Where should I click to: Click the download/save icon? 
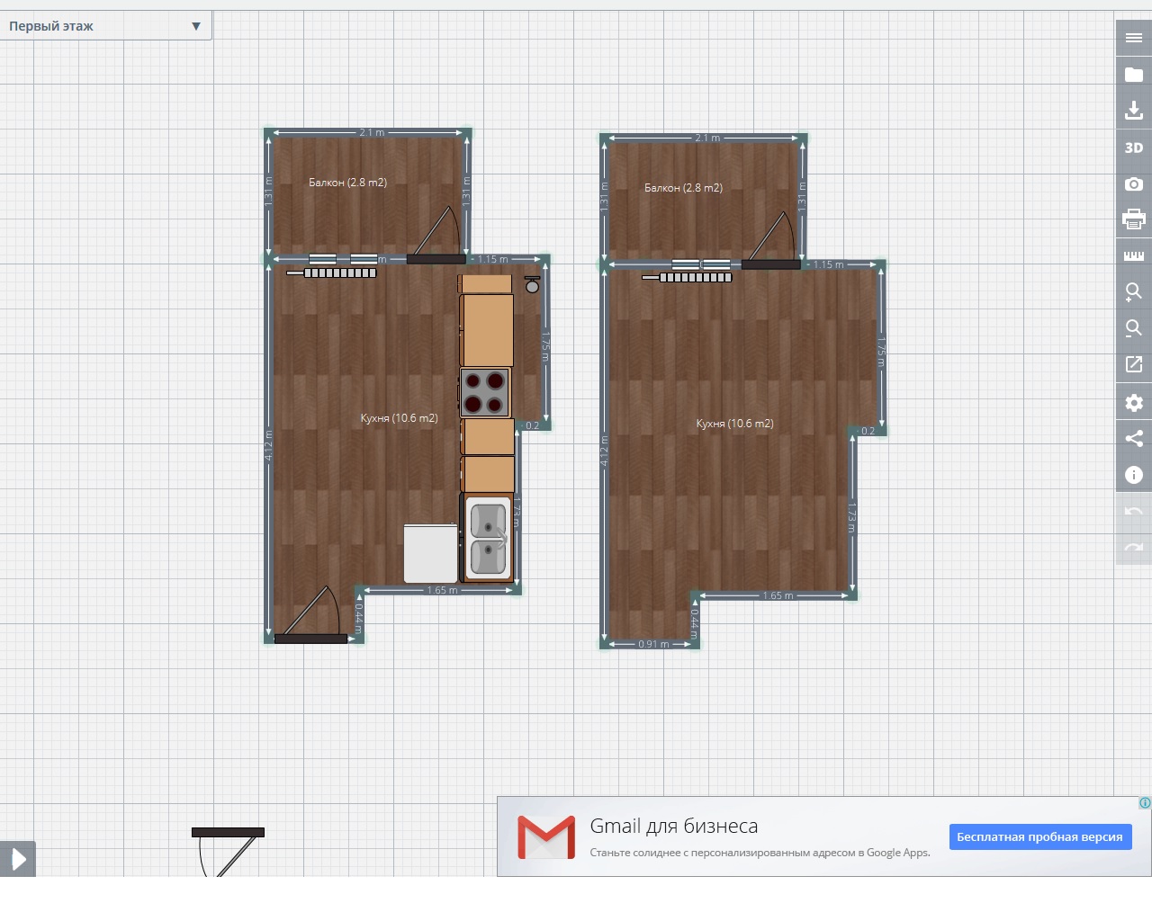[1134, 111]
